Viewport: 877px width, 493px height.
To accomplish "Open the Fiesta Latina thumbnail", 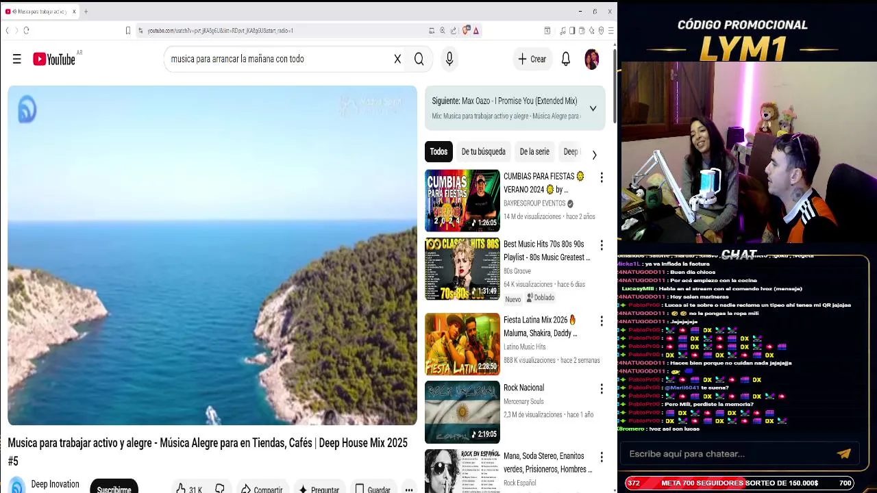I will (462, 344).
